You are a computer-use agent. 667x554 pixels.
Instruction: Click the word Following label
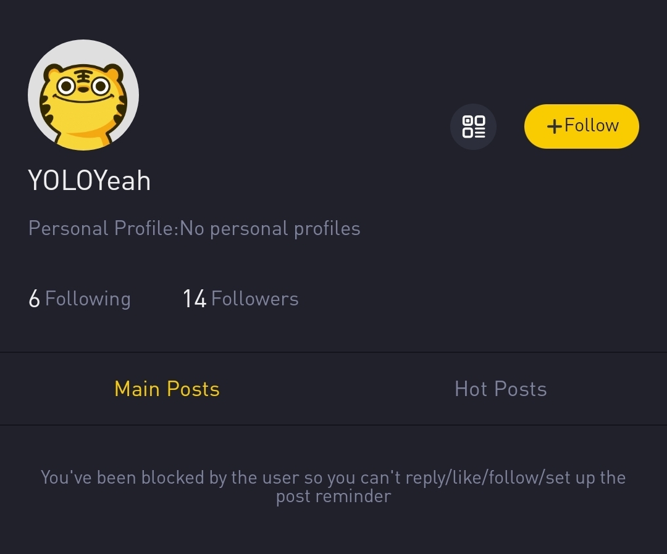[88, 299]
